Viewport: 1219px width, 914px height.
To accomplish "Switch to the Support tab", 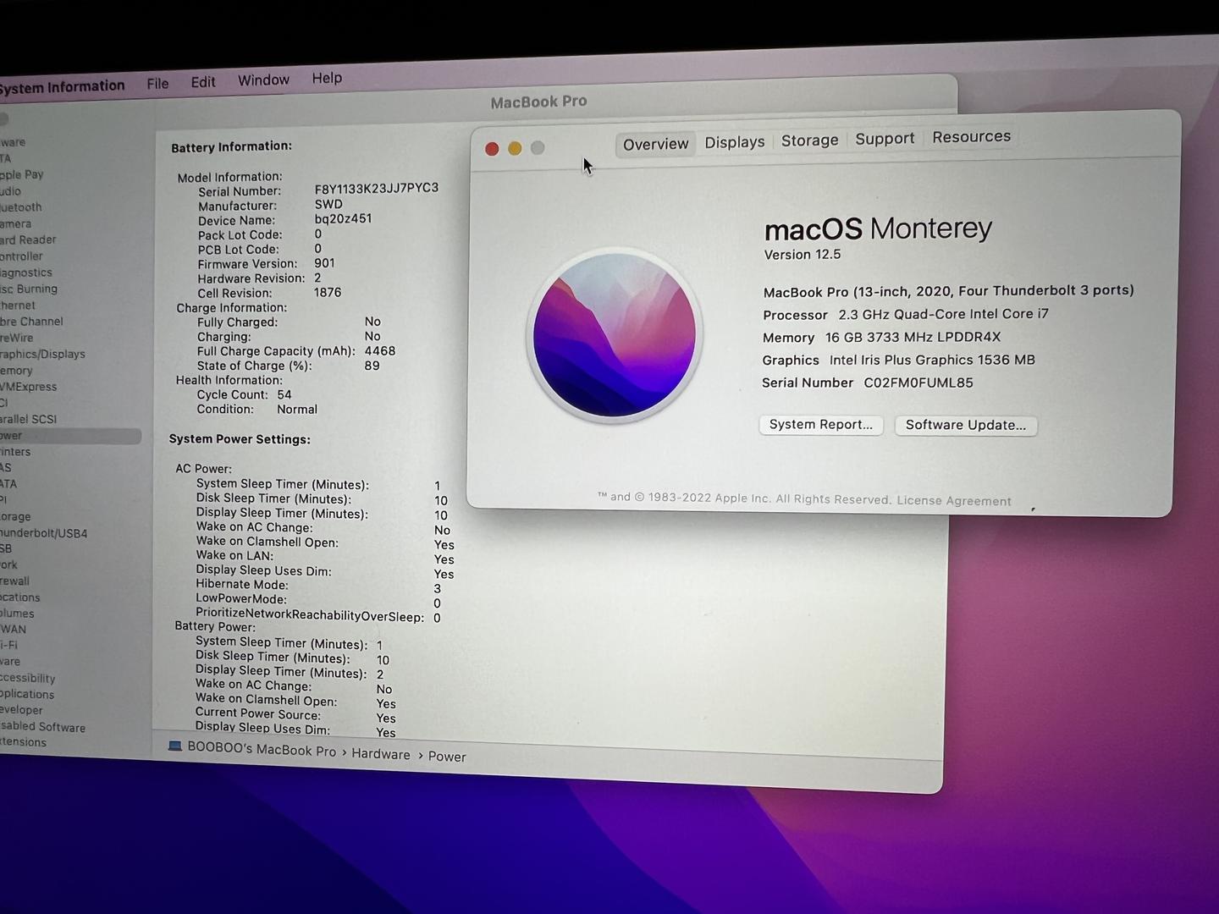I will pos(885,139).
